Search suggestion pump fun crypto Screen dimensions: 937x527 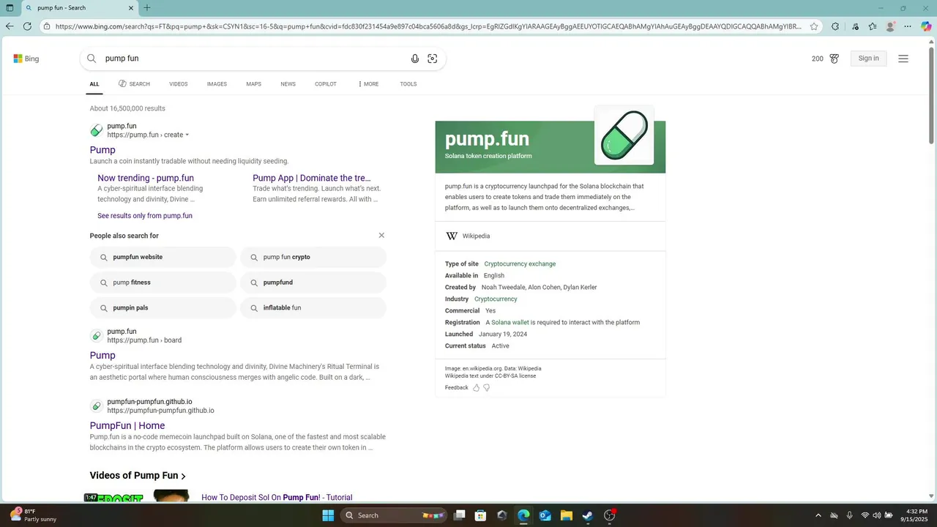(313, 258)
